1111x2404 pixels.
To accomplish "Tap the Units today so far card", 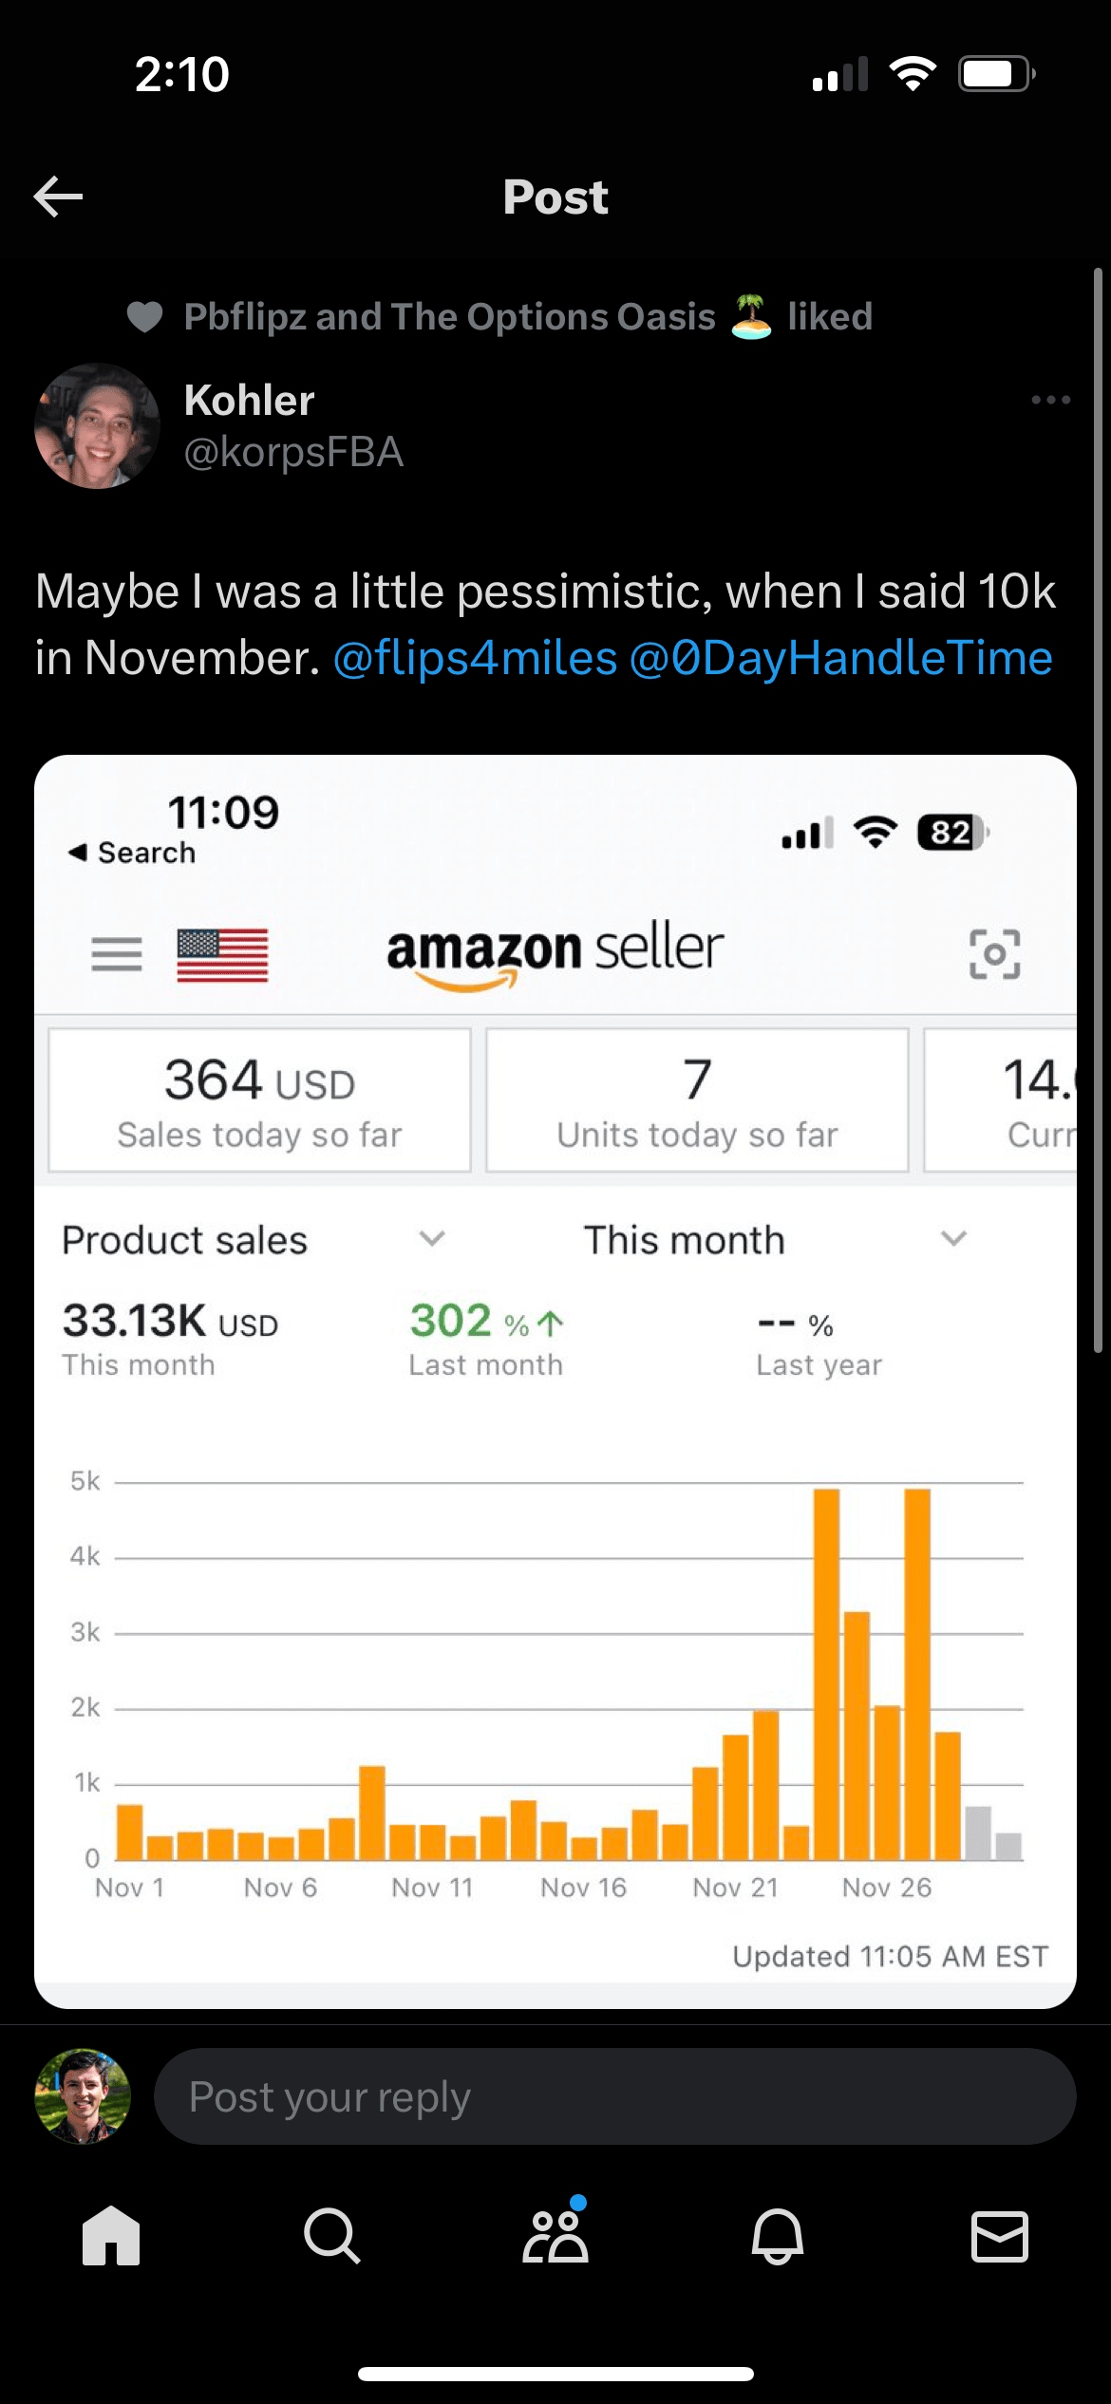I will coord(697,1100).
